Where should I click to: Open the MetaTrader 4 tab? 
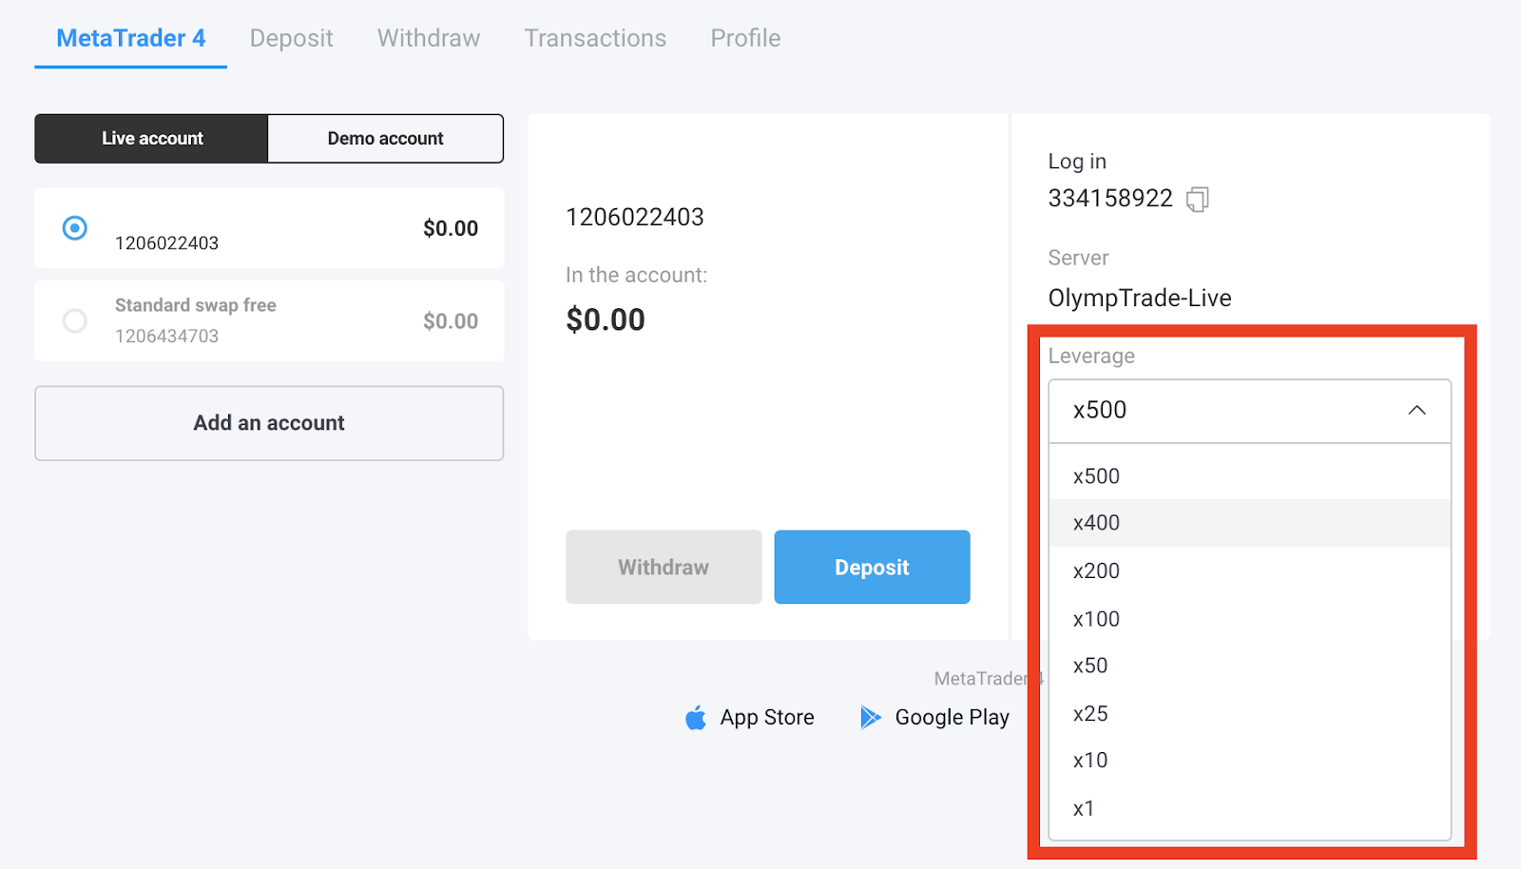[131, 38]
